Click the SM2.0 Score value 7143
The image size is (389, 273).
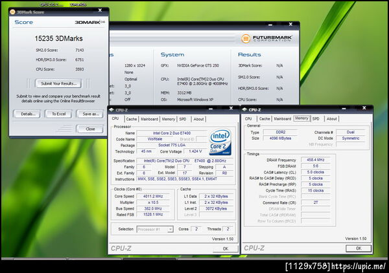coord(80,50)
